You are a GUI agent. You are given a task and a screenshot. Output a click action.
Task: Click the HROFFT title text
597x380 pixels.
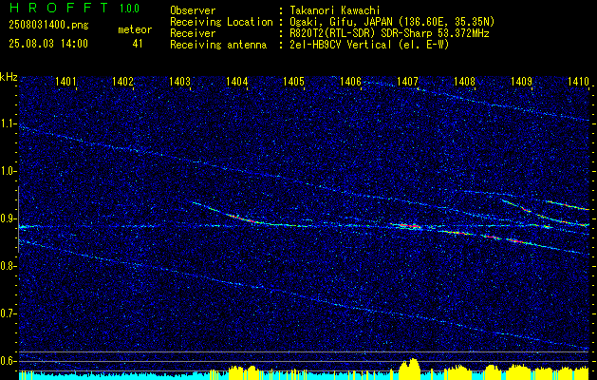pyautogui.click(x=59, y=8)
